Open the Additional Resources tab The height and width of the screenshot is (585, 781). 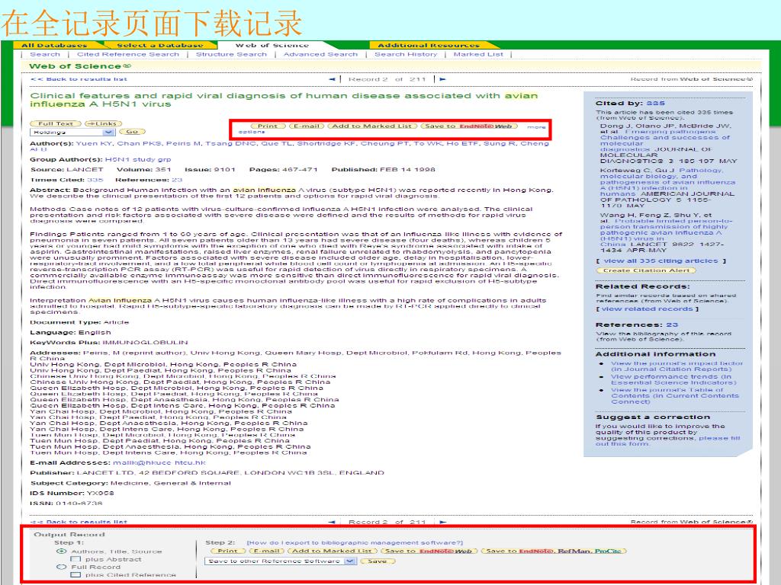coord(429,45)
